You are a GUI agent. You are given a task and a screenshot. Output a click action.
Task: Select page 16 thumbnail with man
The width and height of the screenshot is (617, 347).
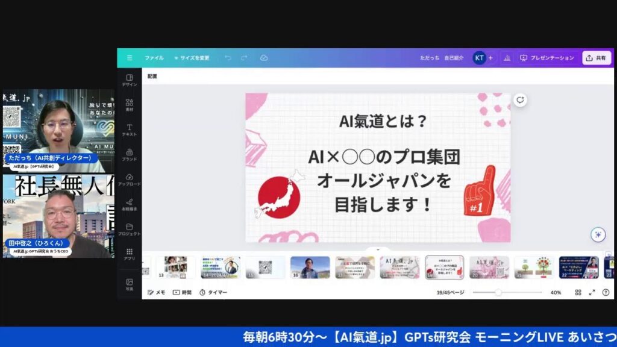click(310, 267)
